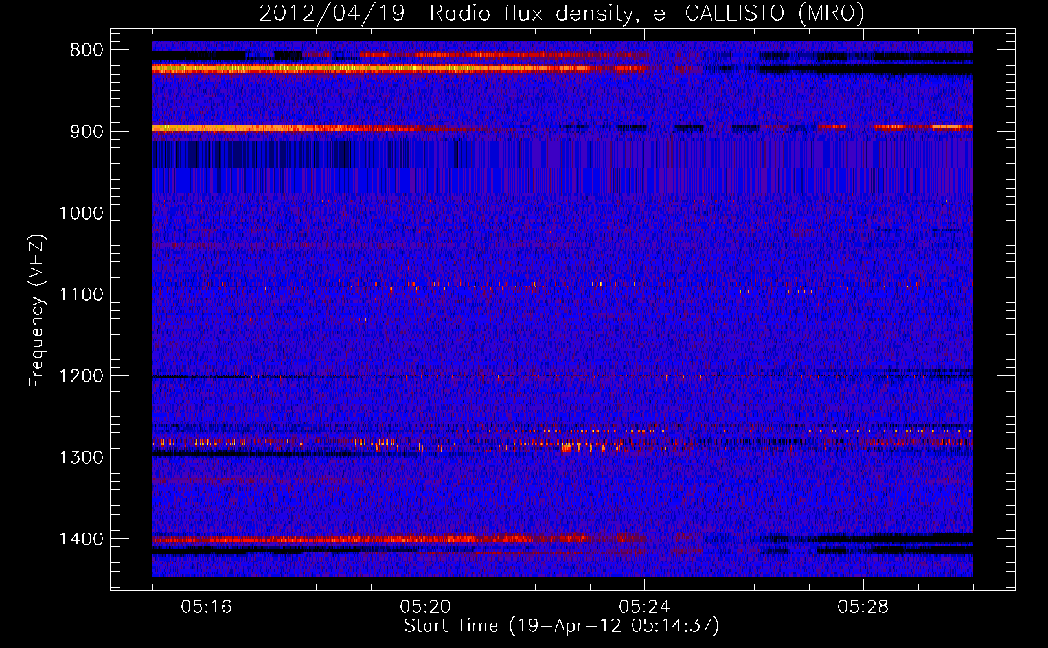Click the 1100 frequency tick label
This screenshot has height=648, width=1048.
pyautogui.click(x=81, y=295)
